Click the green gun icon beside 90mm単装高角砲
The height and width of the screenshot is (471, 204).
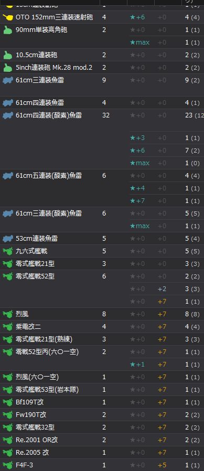click(x=8, y=30)
